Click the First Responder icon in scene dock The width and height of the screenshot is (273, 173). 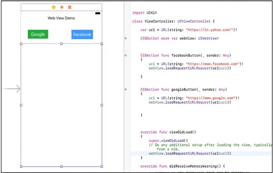[x=61, y=7]
